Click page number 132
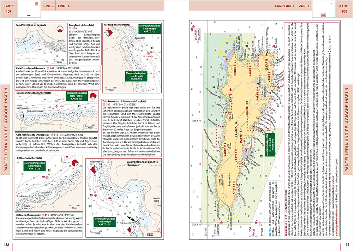This screenshot has width=353, height=251. click(6, 245)
